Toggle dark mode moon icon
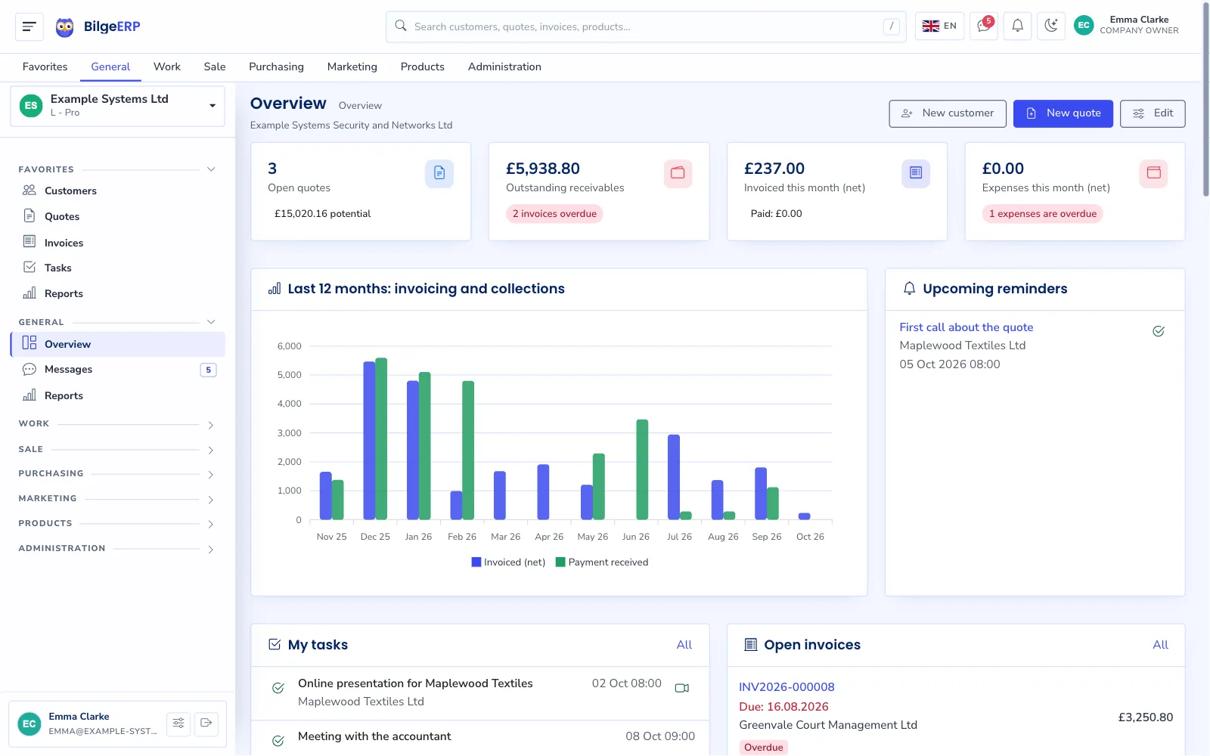 click(1050, 26)
